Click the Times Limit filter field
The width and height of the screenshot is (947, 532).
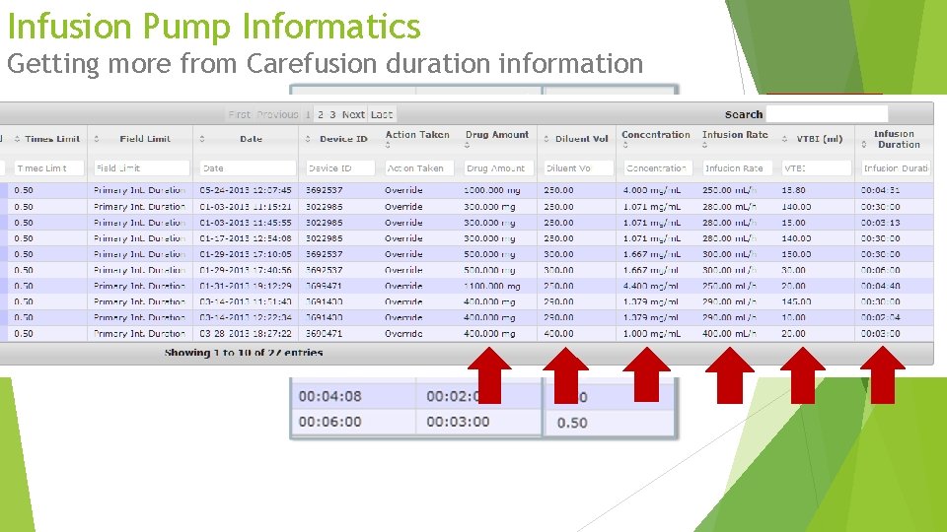[x=48, y=168]
